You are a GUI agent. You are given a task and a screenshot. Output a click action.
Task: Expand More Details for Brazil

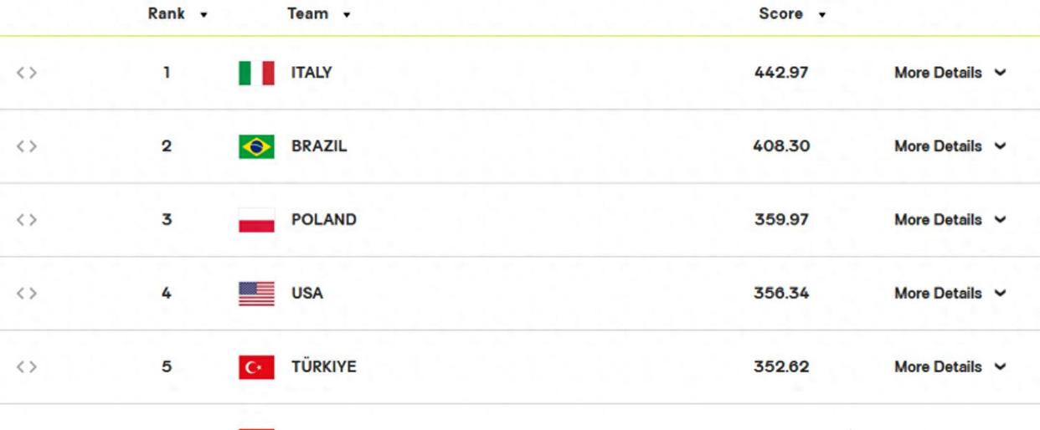(950, 146)
